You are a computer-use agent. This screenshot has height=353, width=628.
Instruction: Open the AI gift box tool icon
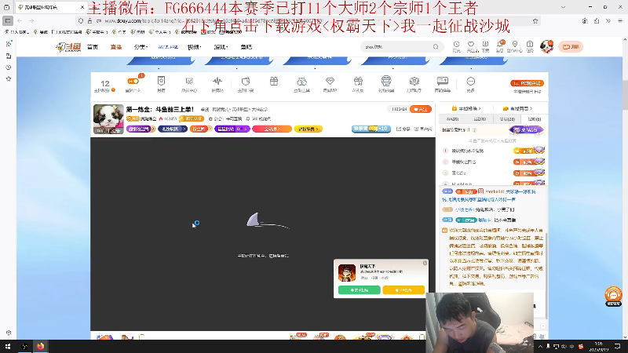click(x=358, y=82)
